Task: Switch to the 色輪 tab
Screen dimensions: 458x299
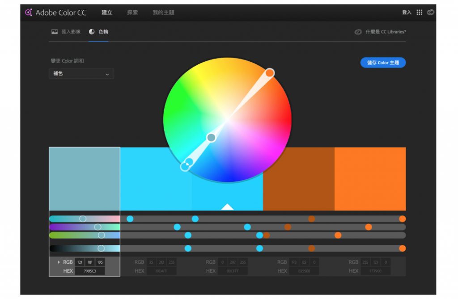Action: [x=103, y=32]
